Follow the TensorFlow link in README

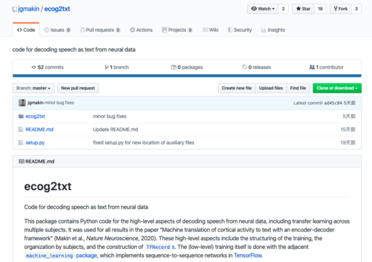click(x=247, y=255)
